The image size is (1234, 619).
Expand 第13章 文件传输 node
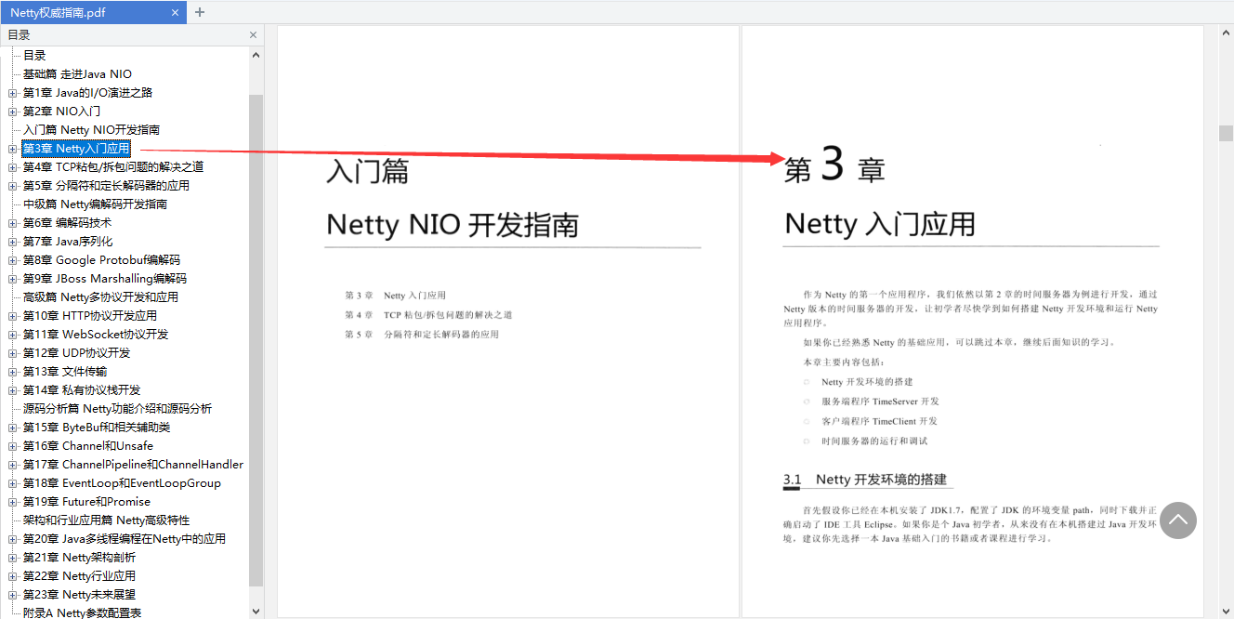tap(12, 372)
